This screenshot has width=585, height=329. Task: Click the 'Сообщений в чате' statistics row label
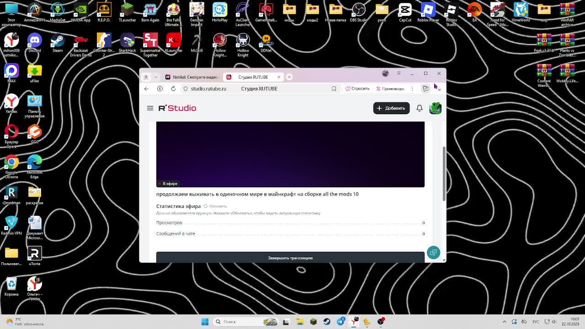(x=175, y=233)
